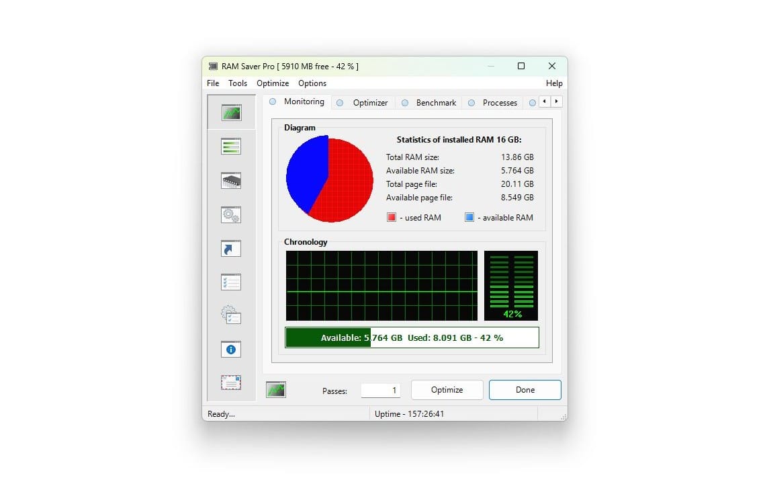767x480 pixels.
Task: Open the gear with checklist settings icon
Action: (x=231, y=315)
